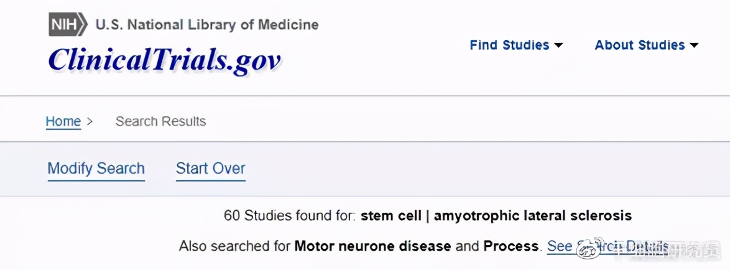This screenshot has width=730, height=270.
Task: Go to the Home breadcrumb link
Action: click(63, 121)
